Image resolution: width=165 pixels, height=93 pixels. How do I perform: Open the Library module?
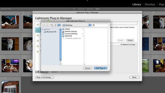click(x=137, y=4)
